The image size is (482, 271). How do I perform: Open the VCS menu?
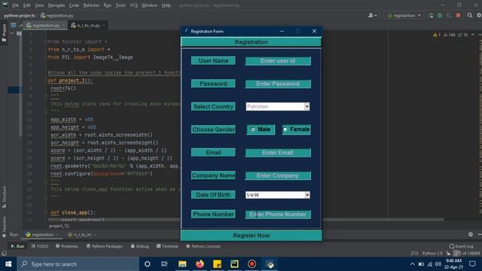[133, 5]
